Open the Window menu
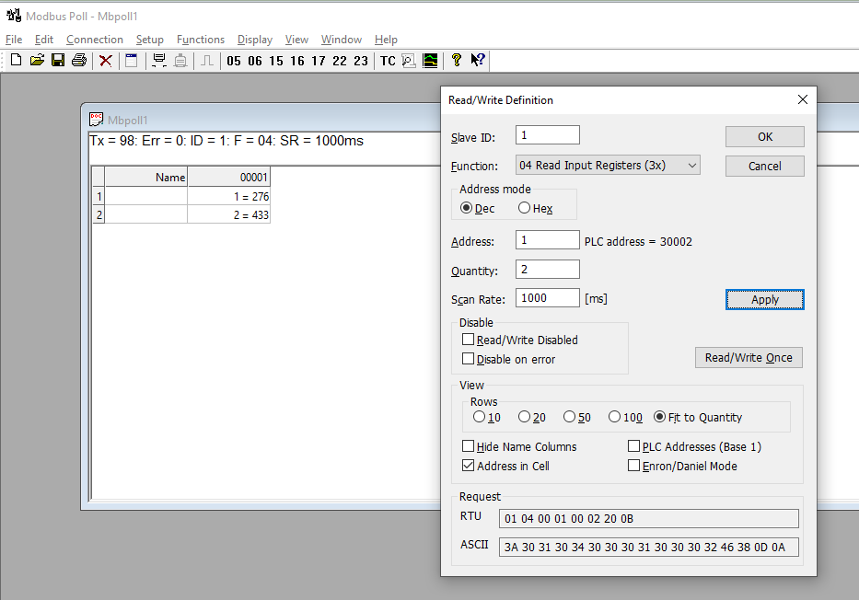The width and height of the screenshot is (859, 600). (x=342, y=40)
